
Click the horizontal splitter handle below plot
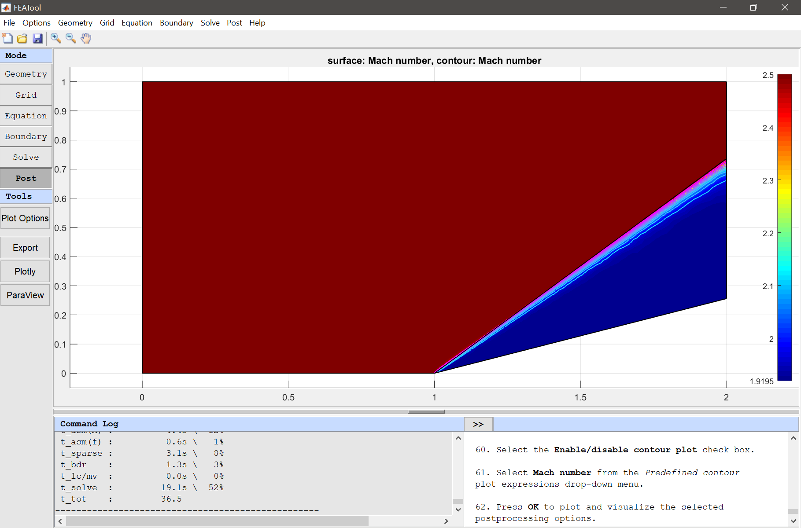[426, 412]
